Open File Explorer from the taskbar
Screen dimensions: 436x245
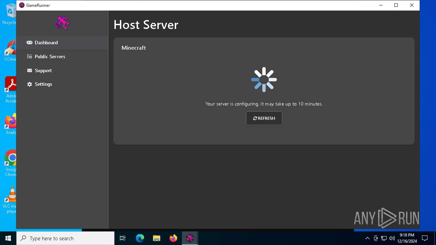click(x=157, y=238)
